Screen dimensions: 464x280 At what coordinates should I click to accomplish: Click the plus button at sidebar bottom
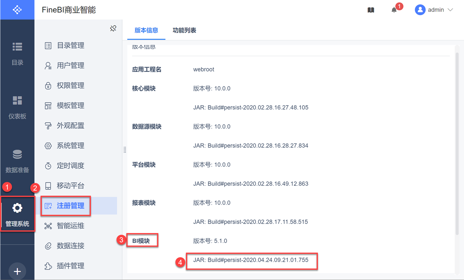[17, 271]
